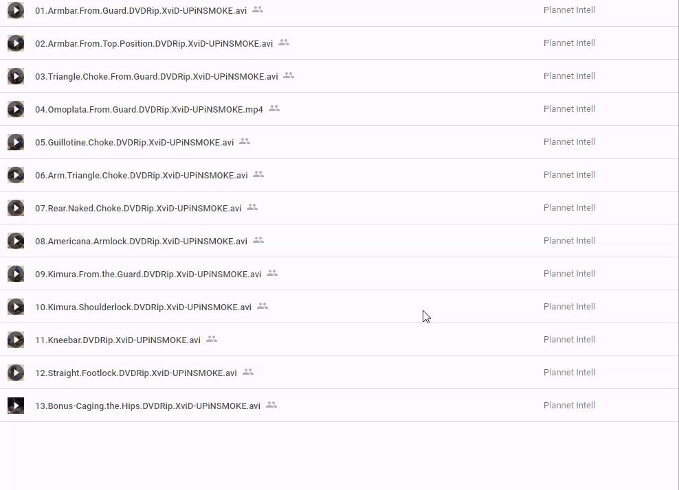This screenshot has height=490, width=679.
Task: Open 07.Rear.Naked.Choke video file
Action: click(138, 208)
